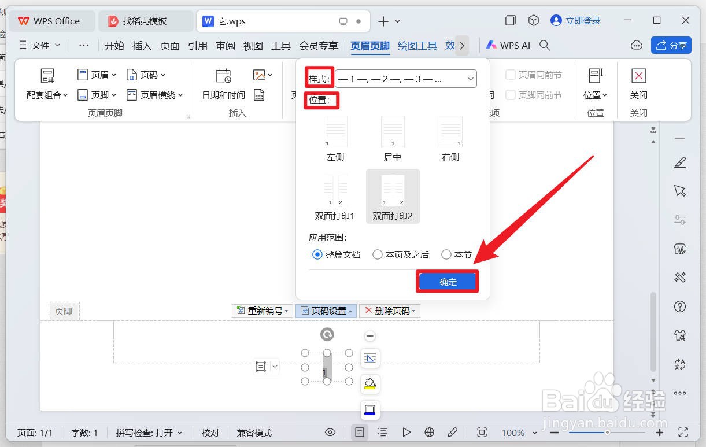This screenshot has width=706, height=447.
Task: Choose the 本页及之后 radio button
Action: (x=378, y=254)
